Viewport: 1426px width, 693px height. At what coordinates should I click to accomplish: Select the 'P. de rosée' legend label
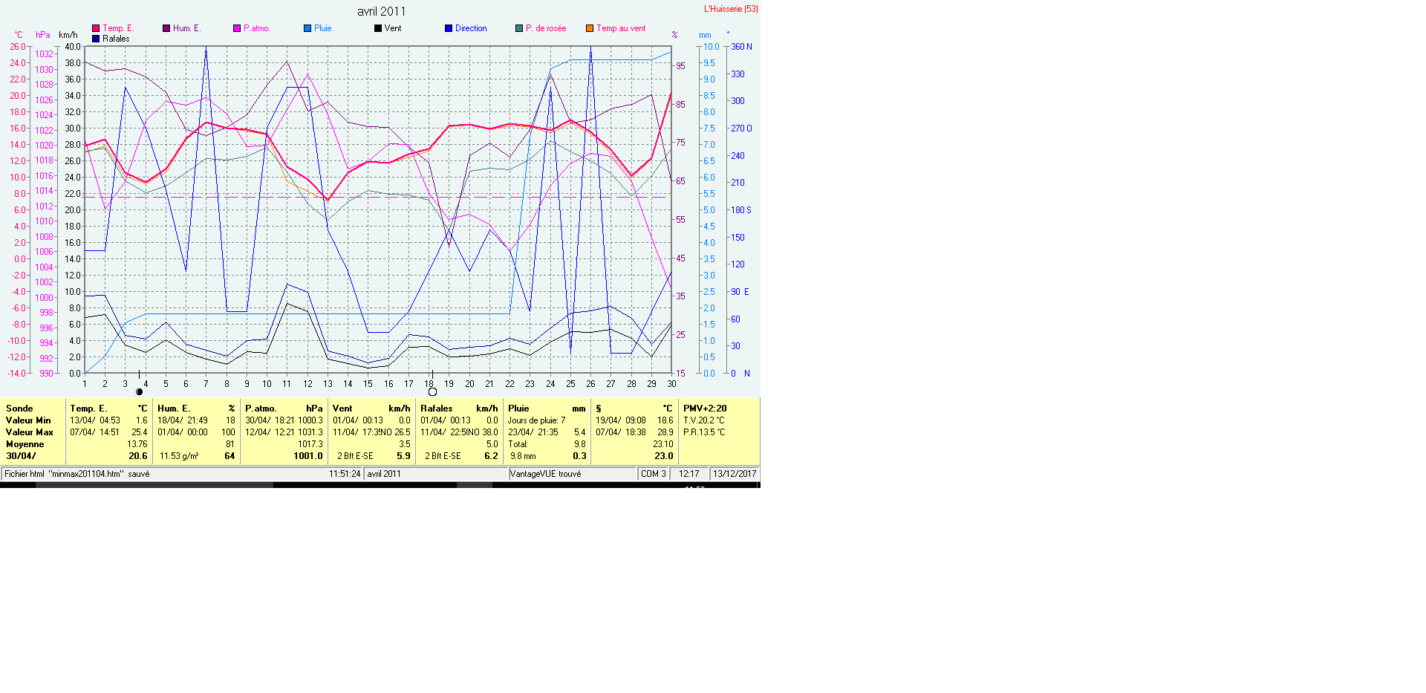[x=546, y=28]
